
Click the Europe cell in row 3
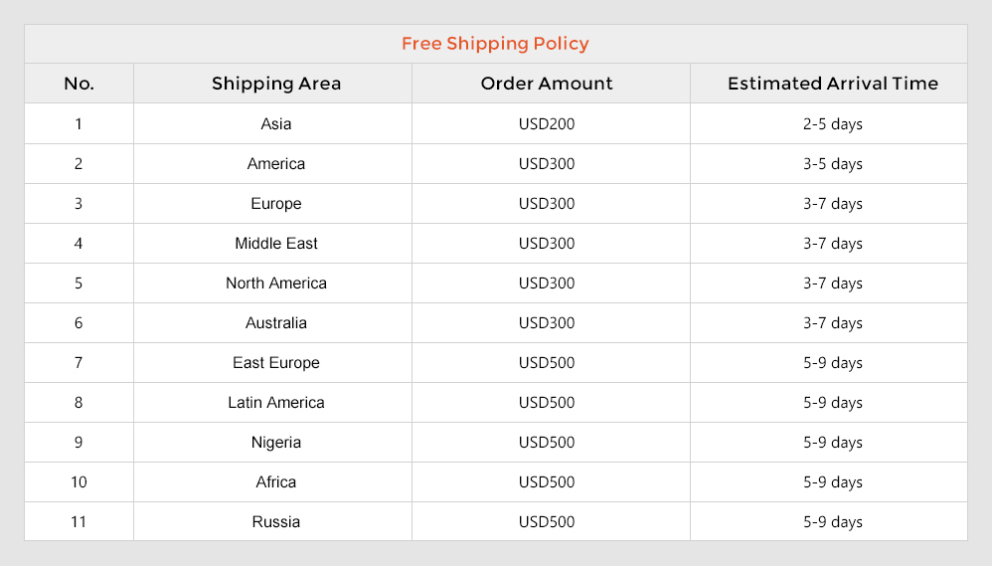276,204
